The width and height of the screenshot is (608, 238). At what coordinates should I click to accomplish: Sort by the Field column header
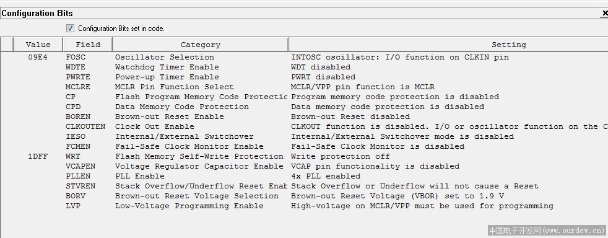pos(88,44)
